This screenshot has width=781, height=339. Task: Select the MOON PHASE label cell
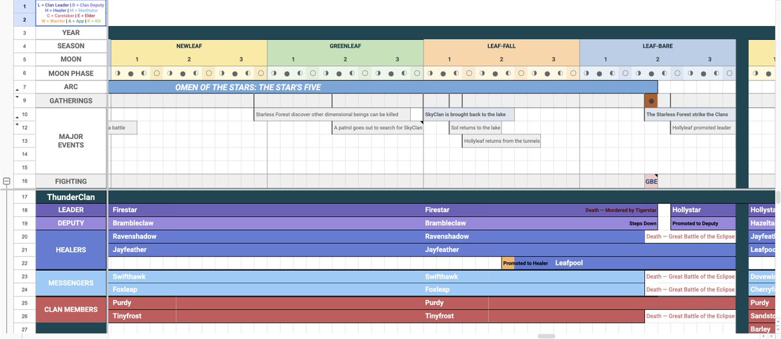click(x=71, y=73)
